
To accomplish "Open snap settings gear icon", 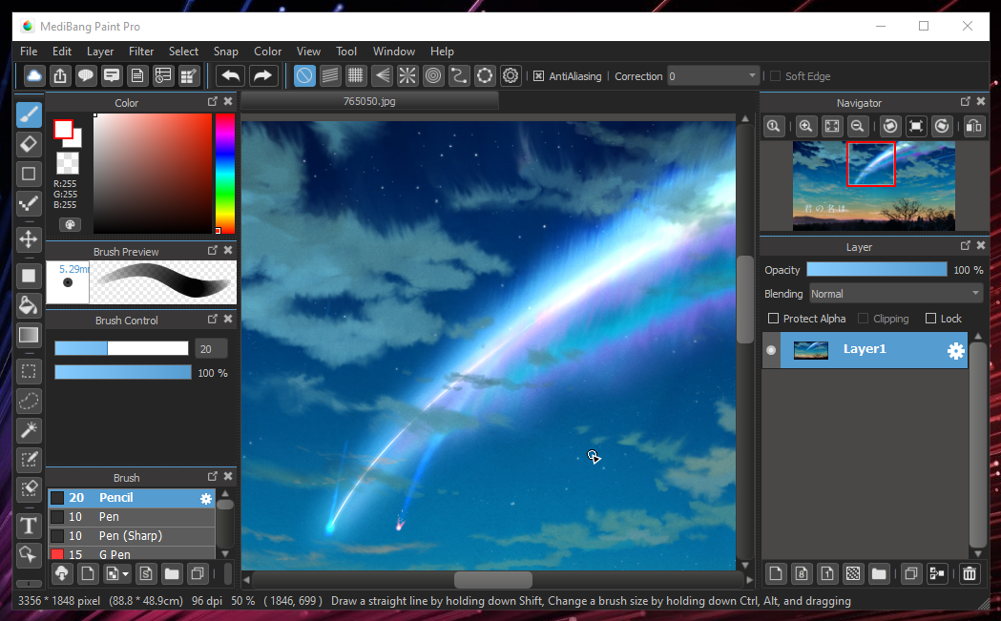I will click(511, 76).
